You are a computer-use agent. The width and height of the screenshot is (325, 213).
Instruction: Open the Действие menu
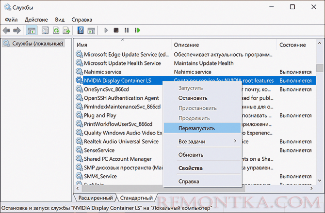(x=35, y=19)
